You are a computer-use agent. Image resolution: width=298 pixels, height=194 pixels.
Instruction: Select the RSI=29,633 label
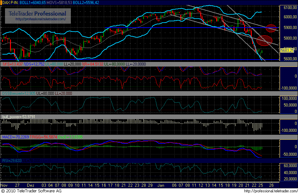[12, 161]
